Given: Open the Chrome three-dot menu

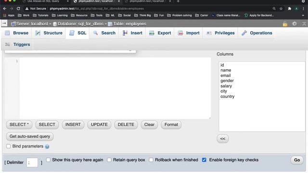Looking at the screenshot, I should [304, 9].
